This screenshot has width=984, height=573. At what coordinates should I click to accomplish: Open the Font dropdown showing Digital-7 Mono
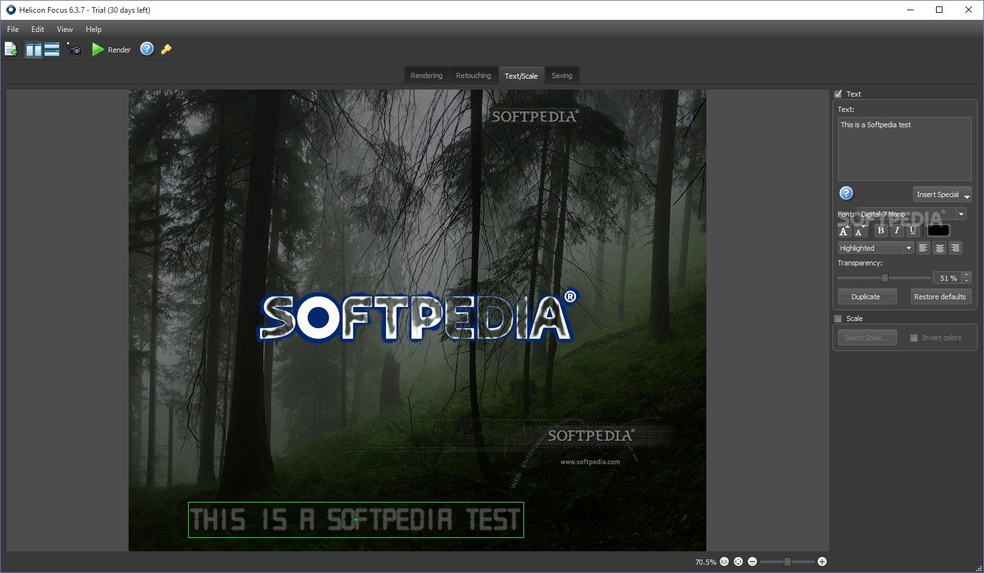pyautogui.click(x=912, y=214)
